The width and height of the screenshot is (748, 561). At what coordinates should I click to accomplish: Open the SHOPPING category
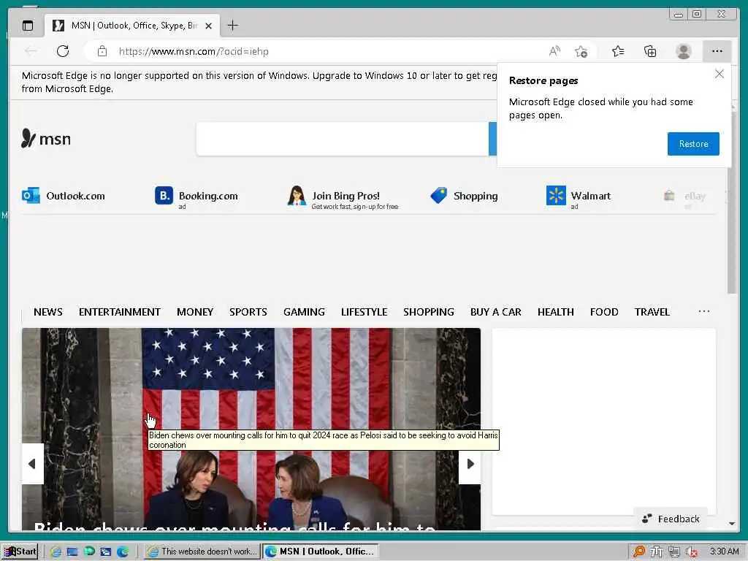(428, 311)
